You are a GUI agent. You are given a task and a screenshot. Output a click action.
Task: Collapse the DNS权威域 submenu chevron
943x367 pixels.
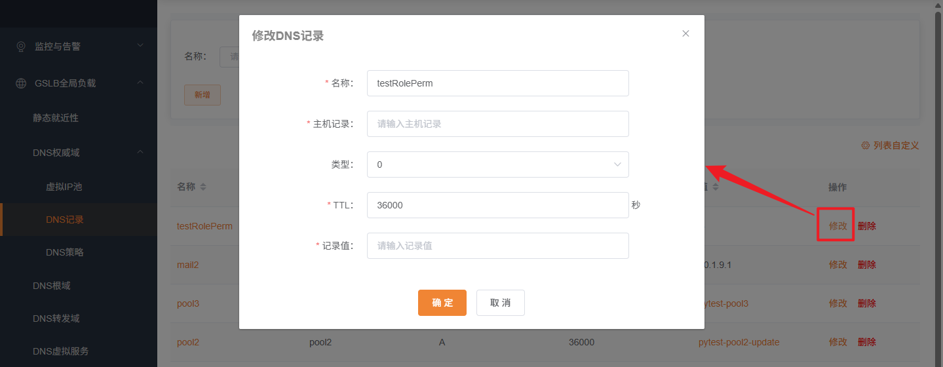pos(140,153)
